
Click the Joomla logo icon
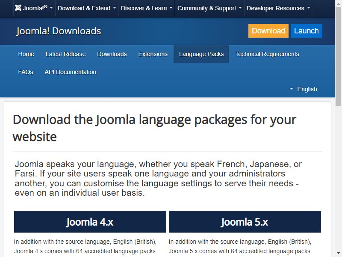tap(18, 8)
